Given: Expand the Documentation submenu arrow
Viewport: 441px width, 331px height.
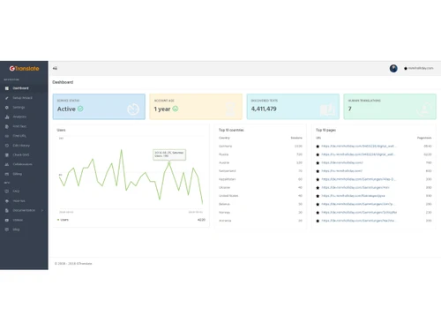Looking at the screenshot, I should click(42, 210).
